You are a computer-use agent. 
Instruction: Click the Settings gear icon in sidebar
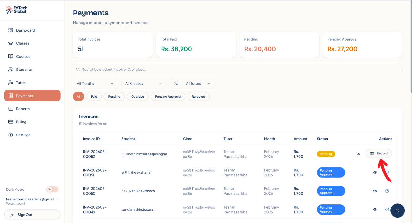11,135
